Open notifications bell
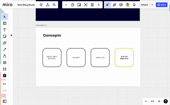Screen dimensions: 170x105 (x=134, y=5)
